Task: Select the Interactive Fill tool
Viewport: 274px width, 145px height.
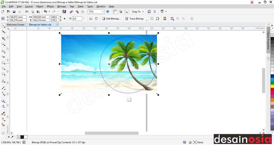Action: click(3, 119)
